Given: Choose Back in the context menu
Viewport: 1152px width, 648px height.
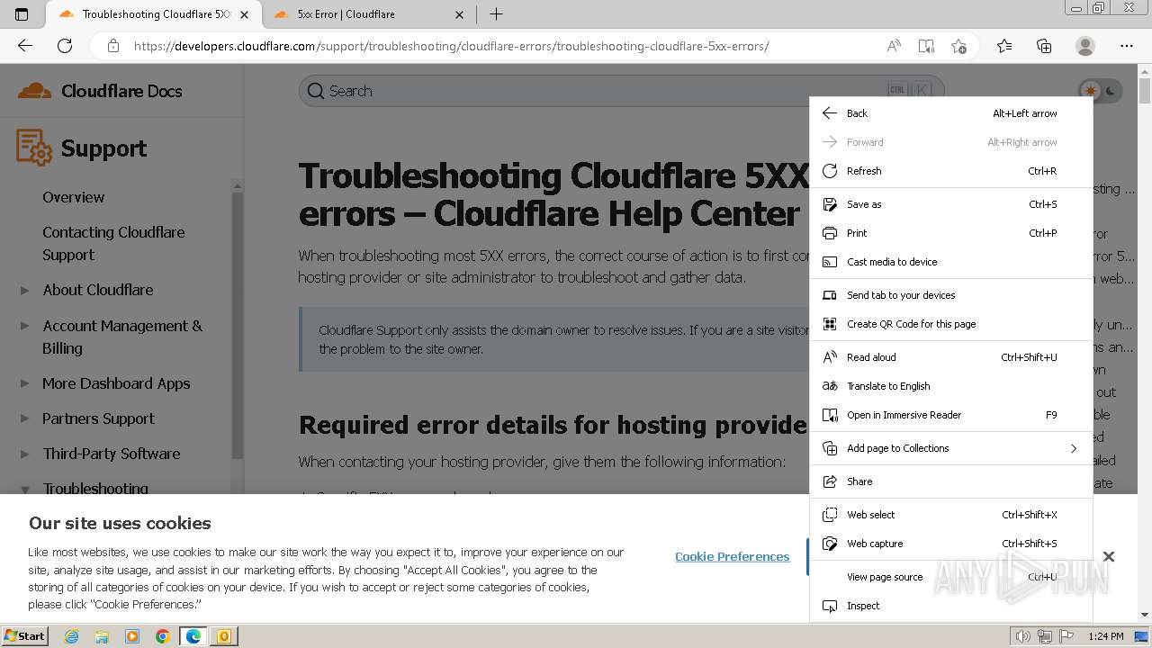Looking at the screenshot, I should pos(951,113).
